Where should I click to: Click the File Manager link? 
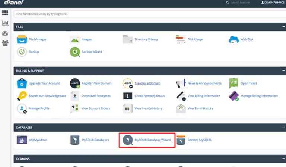point(38,39)
